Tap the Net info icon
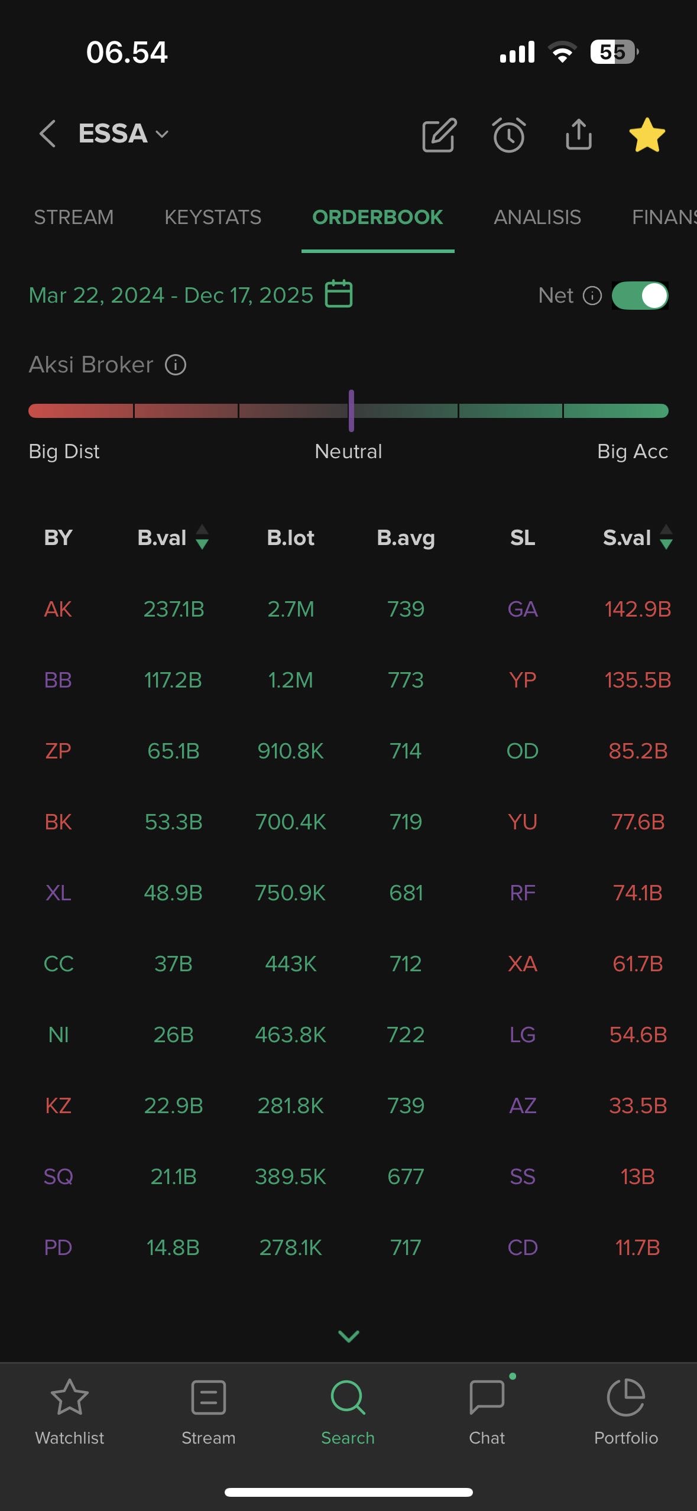 click(592, 296)
